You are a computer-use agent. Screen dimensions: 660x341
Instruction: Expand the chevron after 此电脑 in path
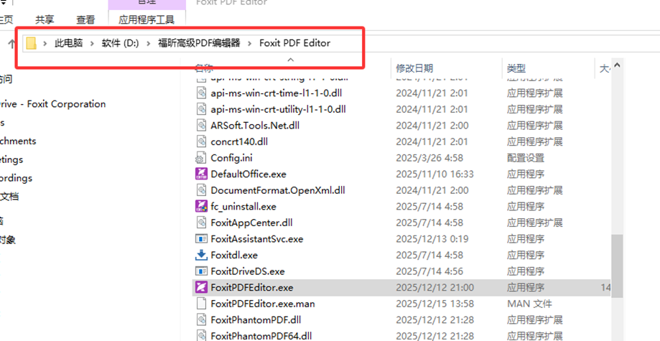(x=92, y=43)
